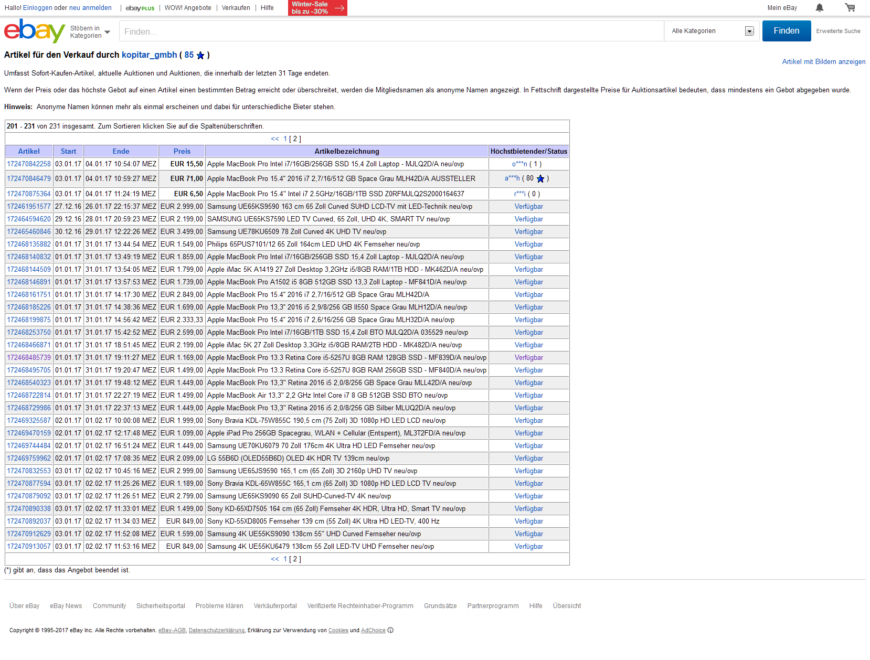Open the notifications bell icon
The width and height of the screenshot is (870, 660).
819,8
